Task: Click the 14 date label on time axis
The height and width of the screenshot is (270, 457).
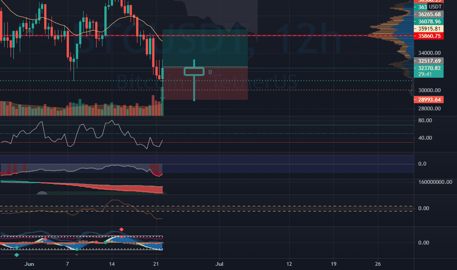Action: (112, 264)
